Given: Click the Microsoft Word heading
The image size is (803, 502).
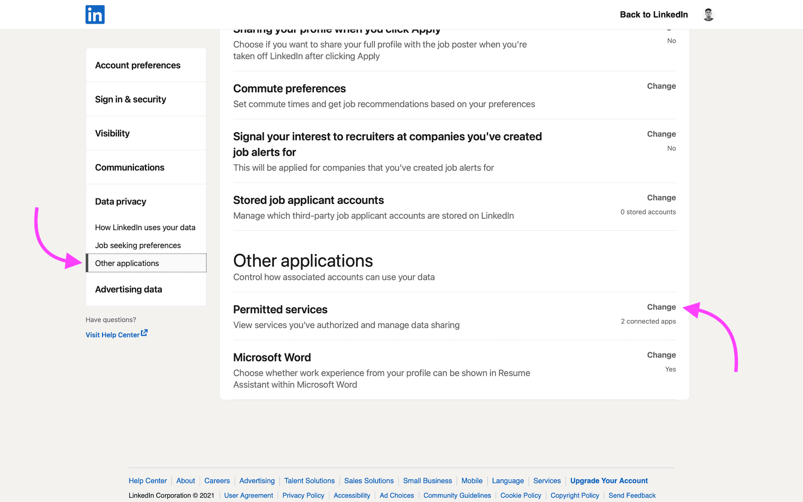Looking at the screenshot, I should 272,357.
